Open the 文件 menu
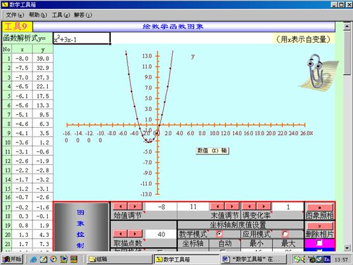Screen dimensions: 353x265 [x=15, y=15]
